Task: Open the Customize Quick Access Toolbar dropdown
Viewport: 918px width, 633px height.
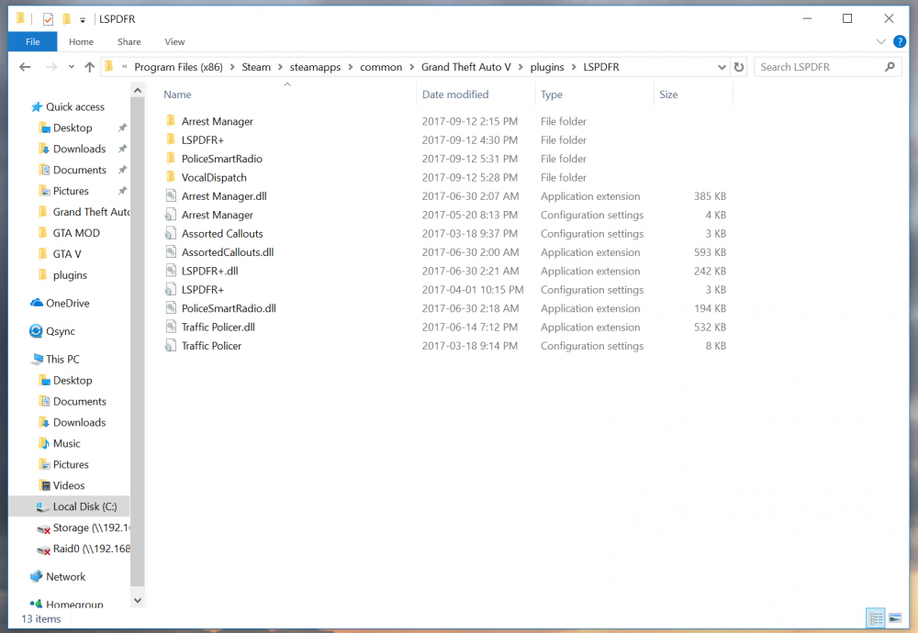Action: [83, 20]
